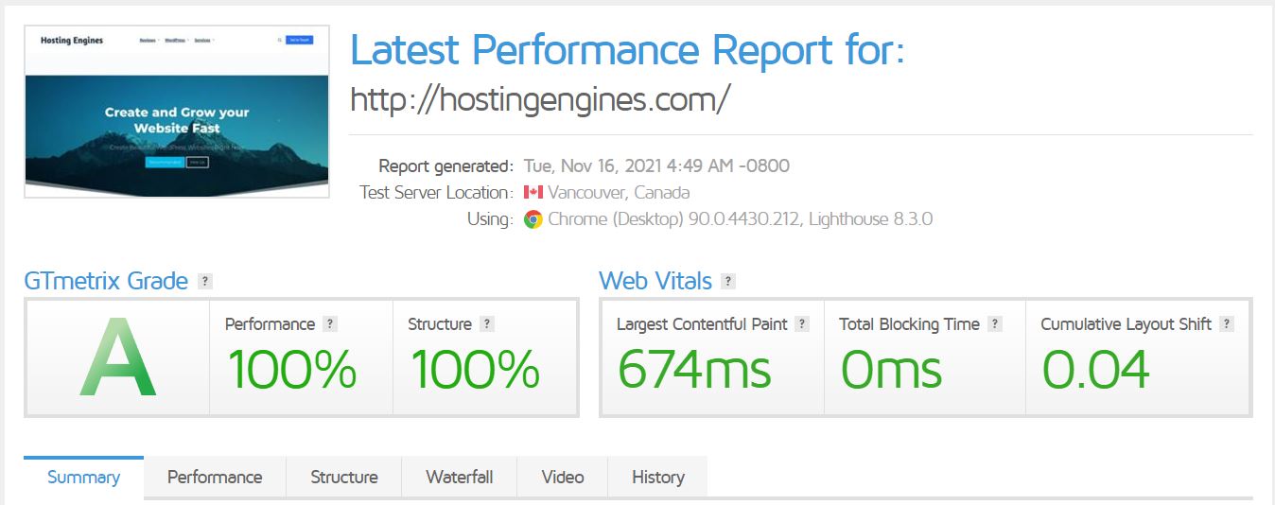Screen dimensions: 1275x505
Task: Click the Test Server Location label
Action: 437,193
